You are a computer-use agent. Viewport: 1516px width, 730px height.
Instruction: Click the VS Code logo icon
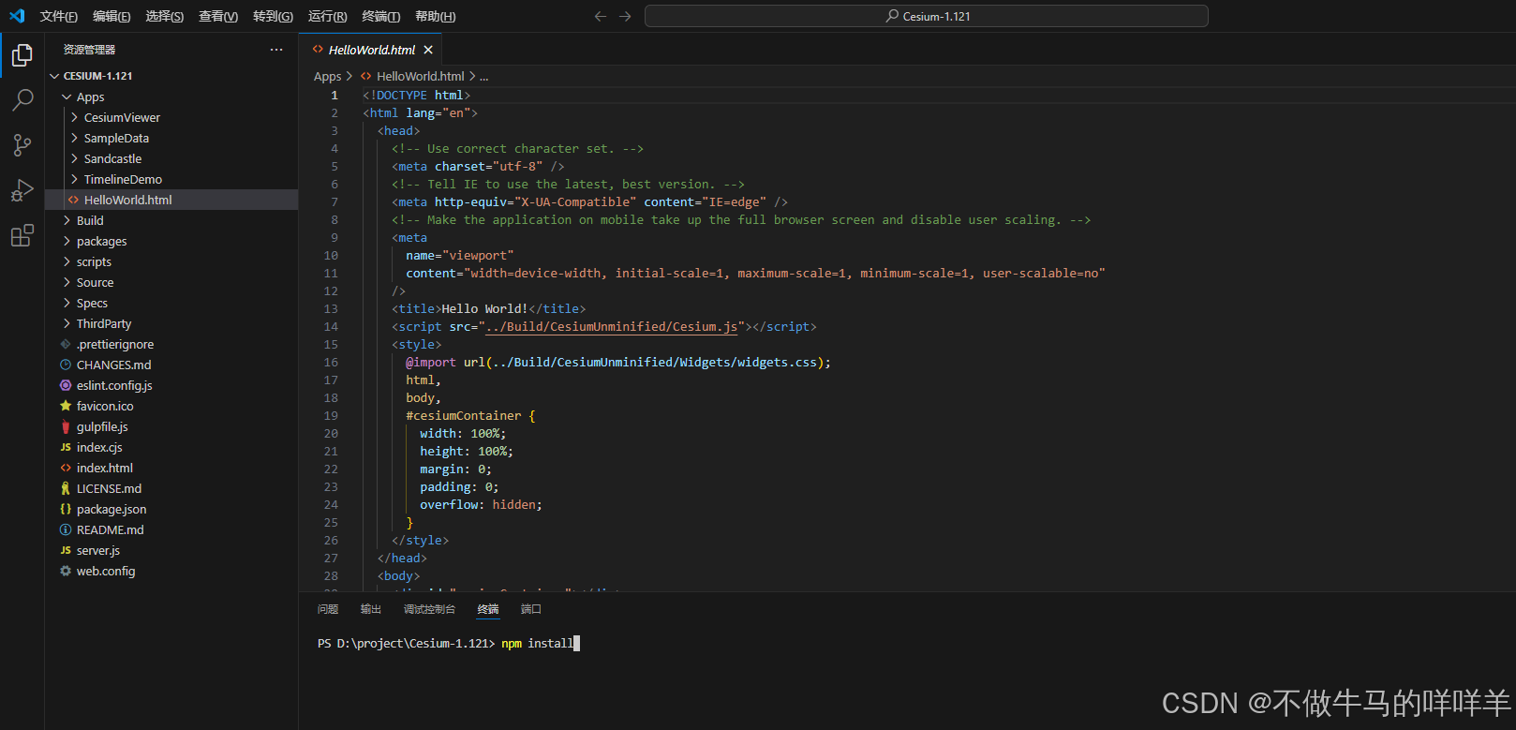point(17,16)
